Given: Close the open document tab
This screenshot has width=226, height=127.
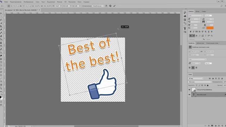Looking at the screenshot, I should coord(39,10).
